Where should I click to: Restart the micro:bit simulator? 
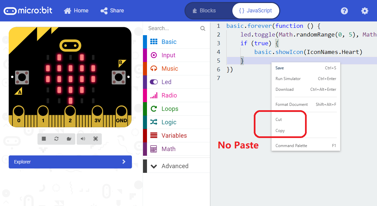tap(56, 139)
